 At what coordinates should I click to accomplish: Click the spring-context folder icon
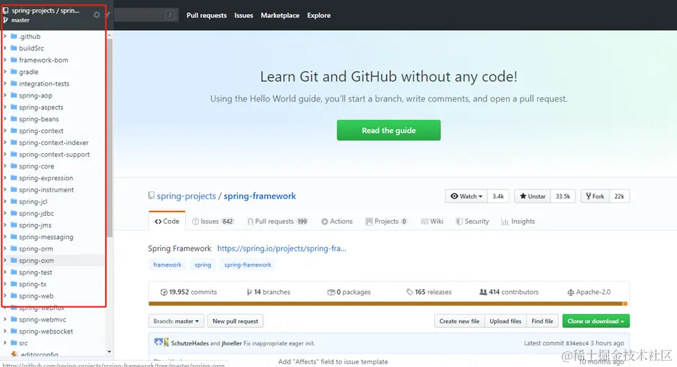[14, 130]
